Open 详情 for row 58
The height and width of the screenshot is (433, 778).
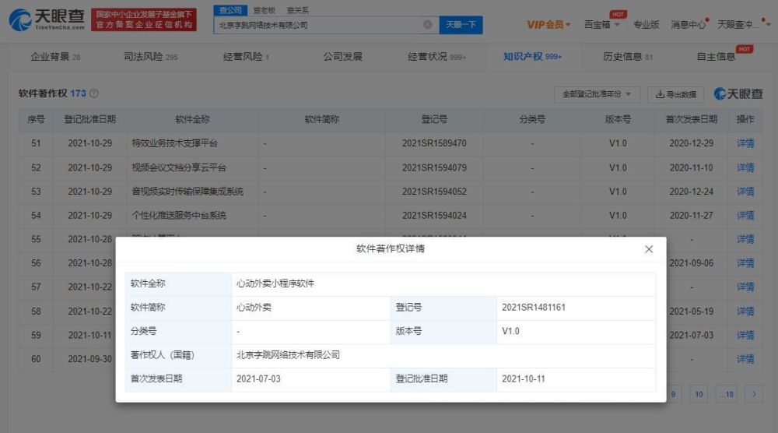click(745, 311)
